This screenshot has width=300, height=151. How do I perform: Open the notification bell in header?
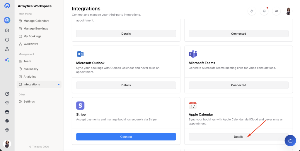(264, 11)
